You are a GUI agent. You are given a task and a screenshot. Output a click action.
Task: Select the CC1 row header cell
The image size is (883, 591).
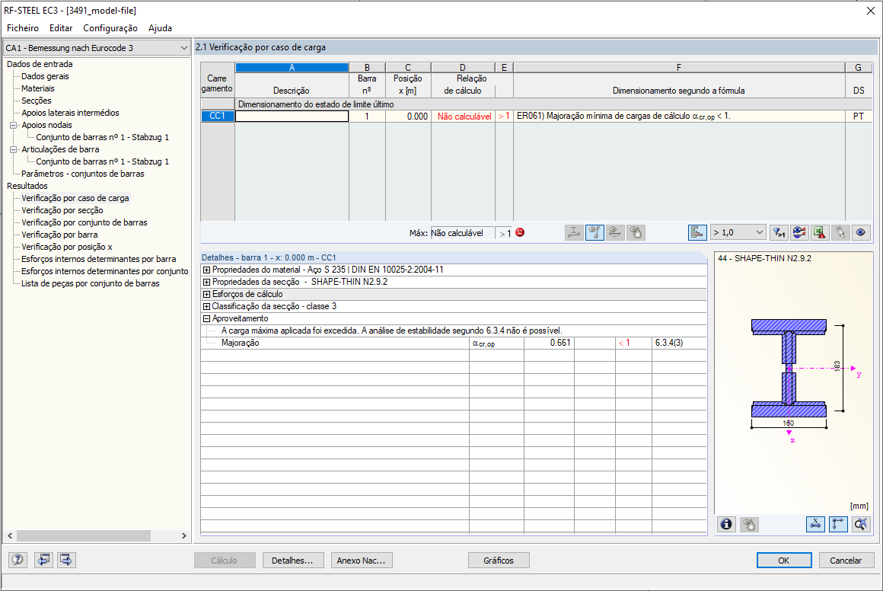pos(218,116)
